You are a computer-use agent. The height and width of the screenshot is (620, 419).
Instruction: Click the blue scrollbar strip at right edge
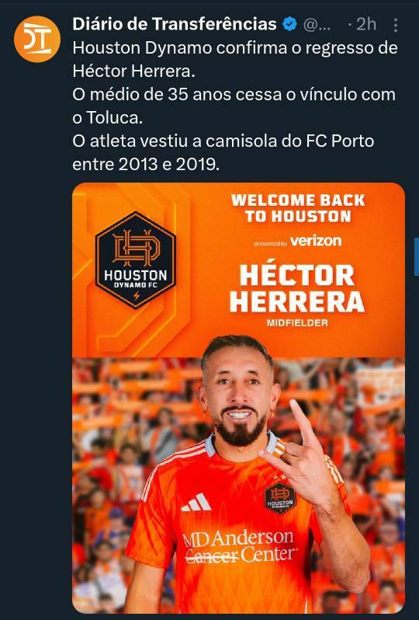click(416, 256)
